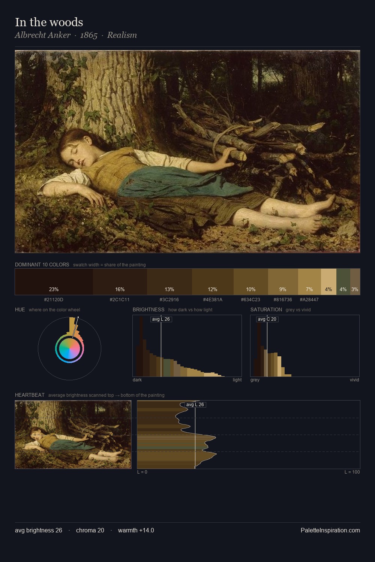Image resolution: width=375 pixels, height=562 pixels.
Task: Pick the 7% golden swatch
Action: 309,282
